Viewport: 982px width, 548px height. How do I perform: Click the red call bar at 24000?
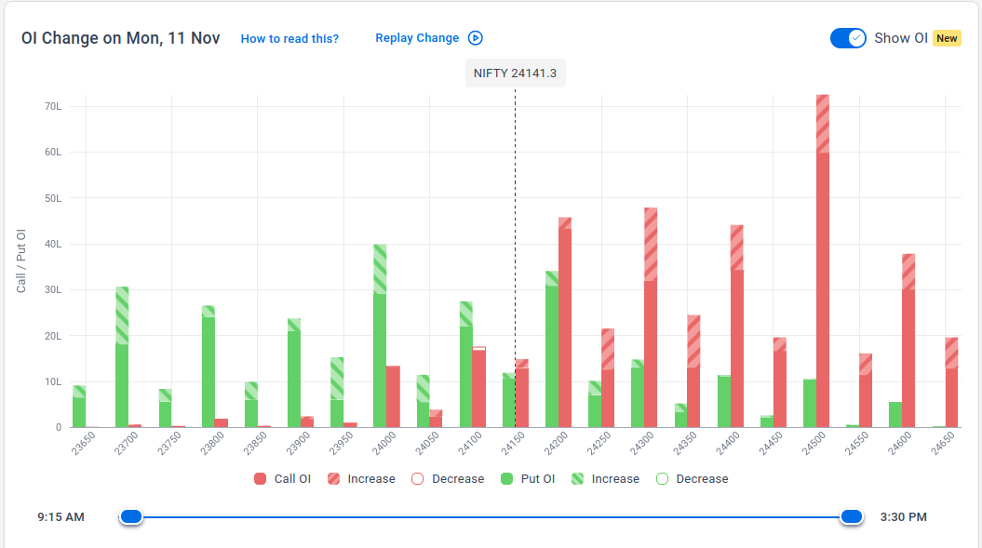point(393,396)
